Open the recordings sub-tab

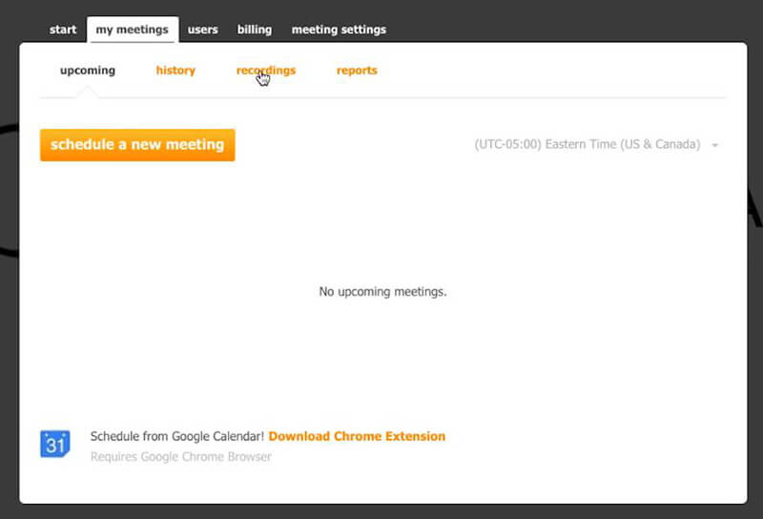(x=266, y=71)
